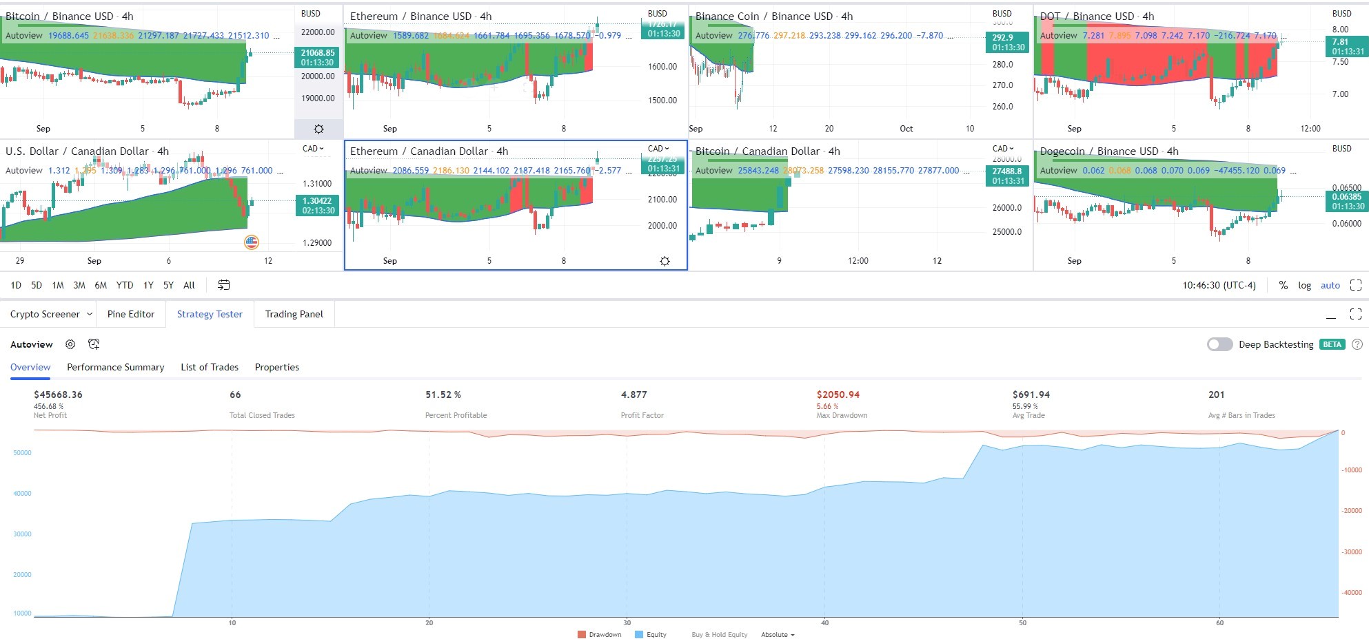This screenshot has height=641, width=1369.
Task: Enable logarithmic scale
Action: pyautogui.click(x=1304, y=284)
